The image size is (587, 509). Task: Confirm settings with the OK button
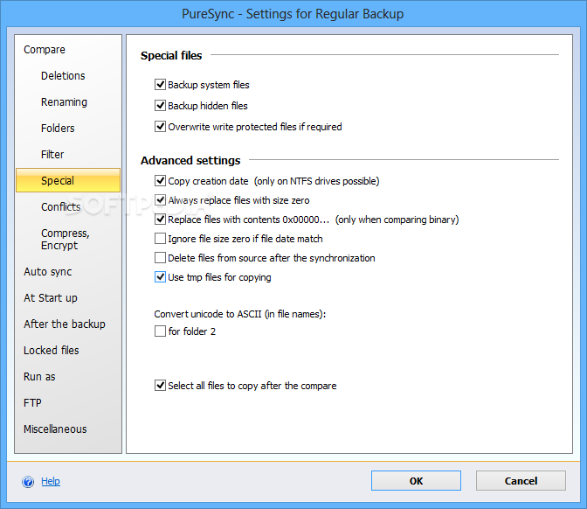pyautogui.click(x=416, y=480)
